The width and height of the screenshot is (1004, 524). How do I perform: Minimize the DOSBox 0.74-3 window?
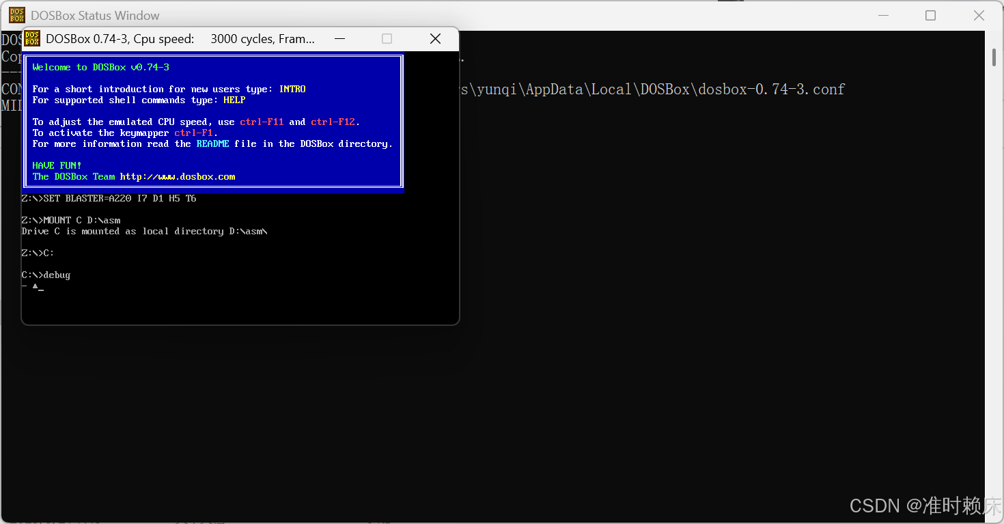coord(339,39)
